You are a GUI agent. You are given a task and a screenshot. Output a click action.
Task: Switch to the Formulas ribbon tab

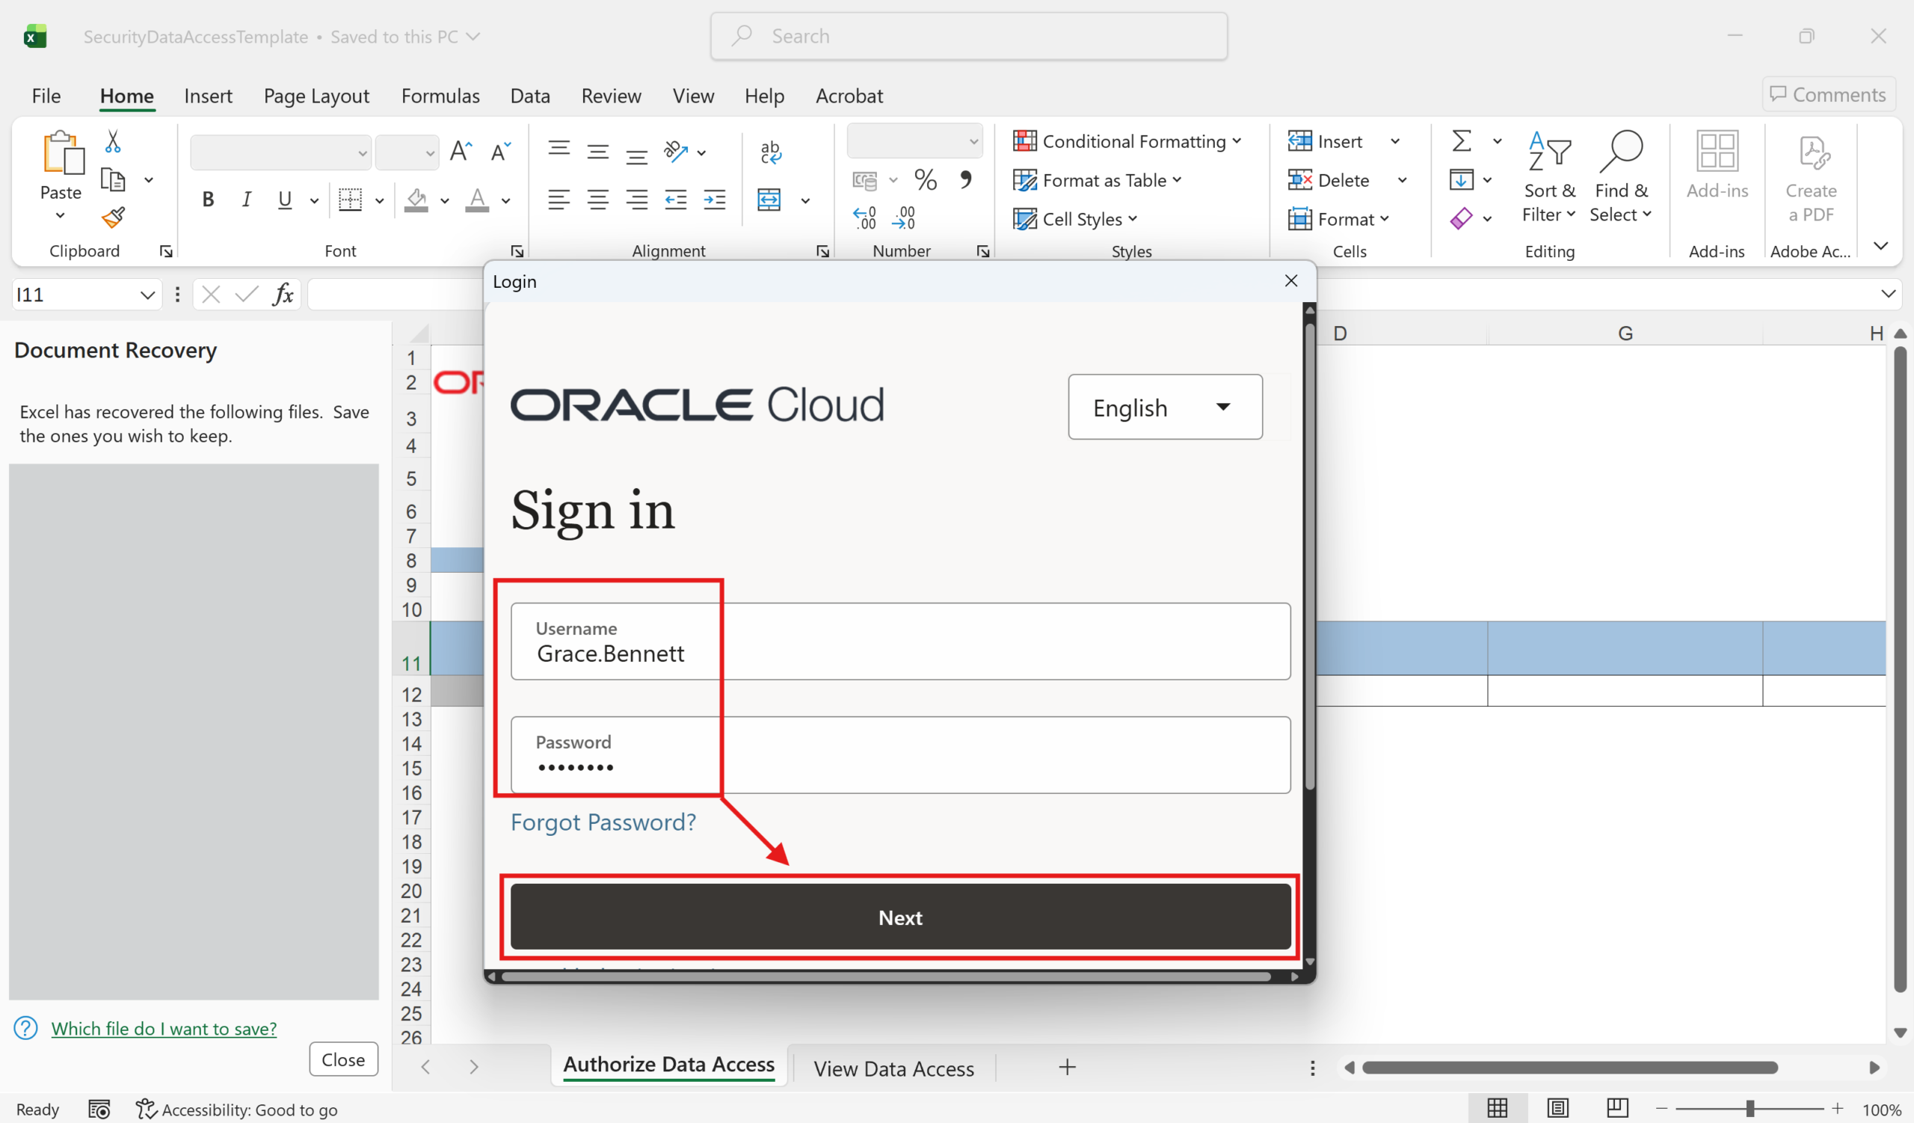point(440,96)
